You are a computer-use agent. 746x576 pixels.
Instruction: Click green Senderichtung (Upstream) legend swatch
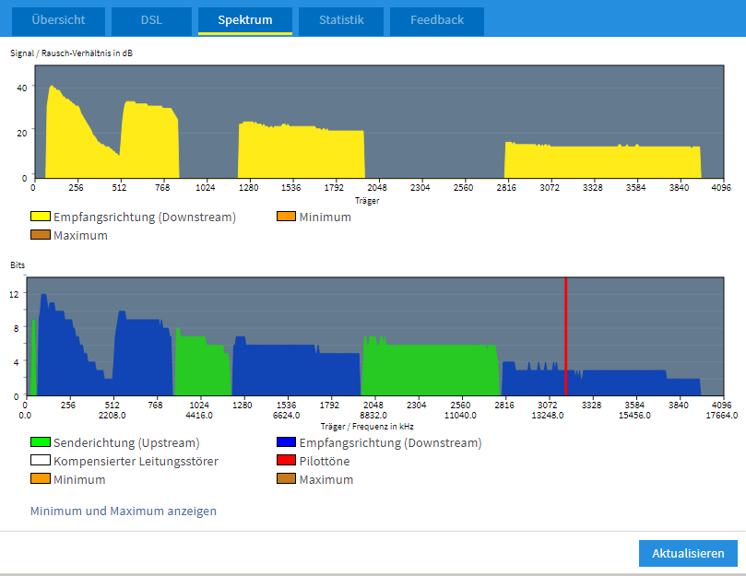coord(41,443)
